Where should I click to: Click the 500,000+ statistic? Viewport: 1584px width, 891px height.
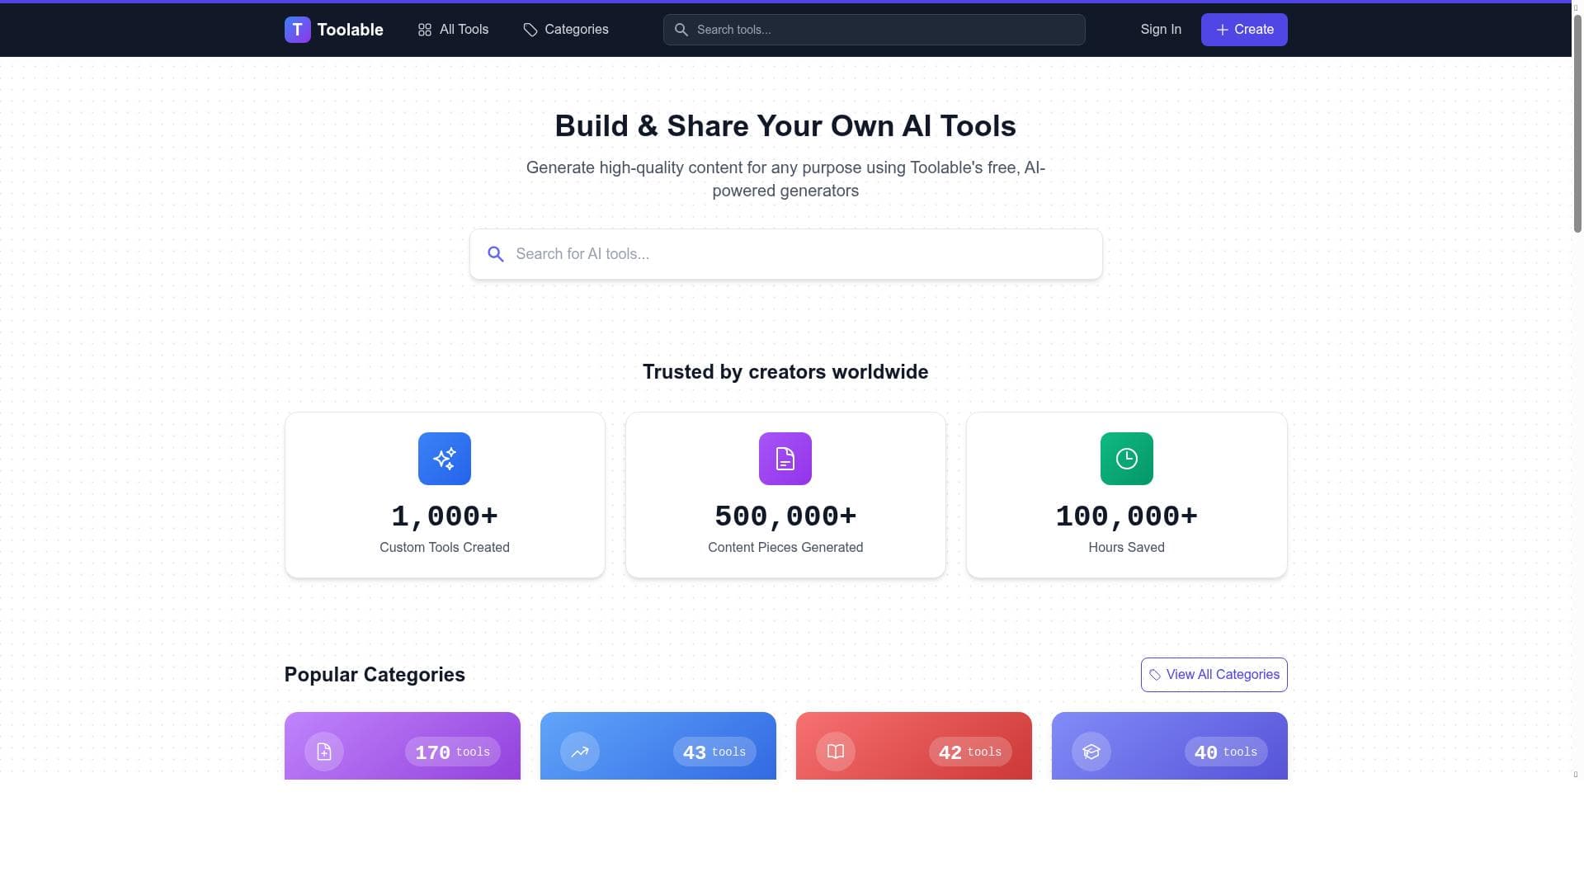click(785, 516)
